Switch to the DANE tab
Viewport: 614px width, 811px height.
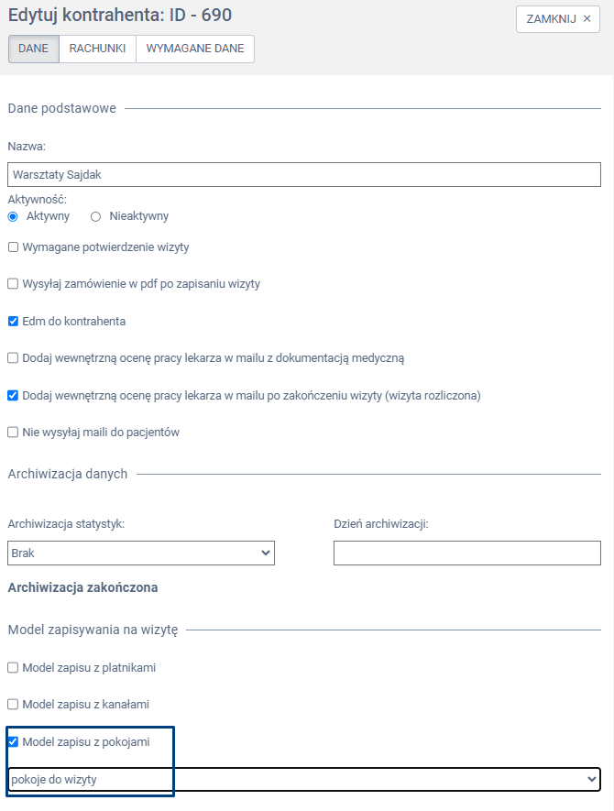click(33, 49)
